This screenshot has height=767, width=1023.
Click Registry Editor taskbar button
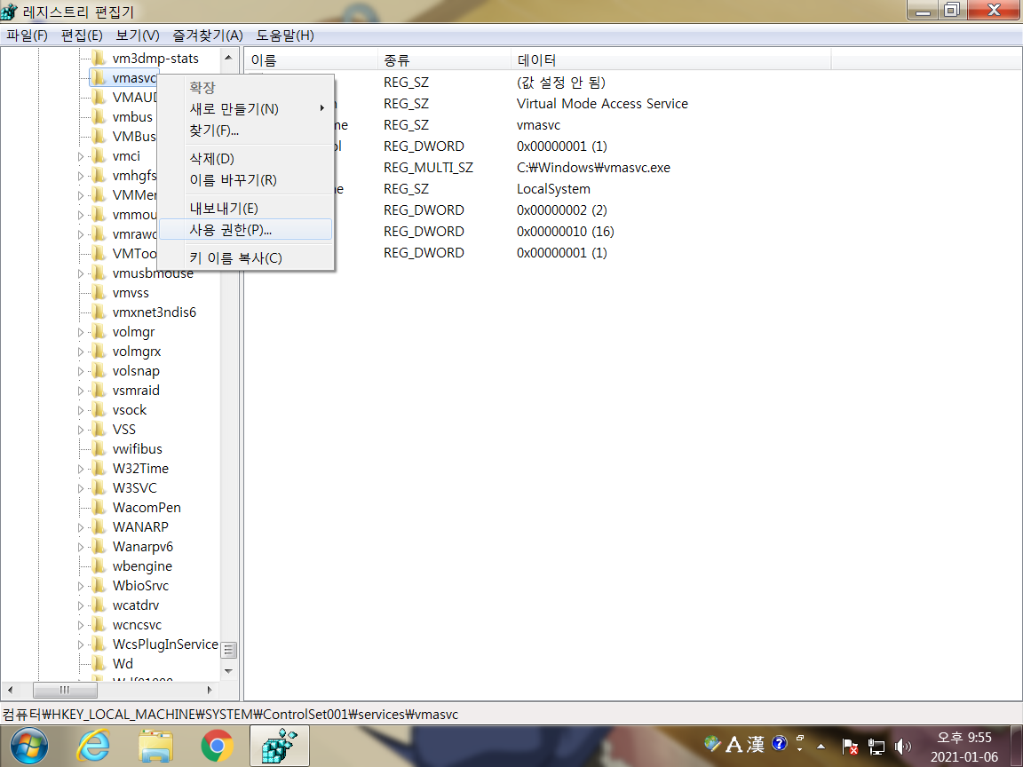click(x=279, y=746)
